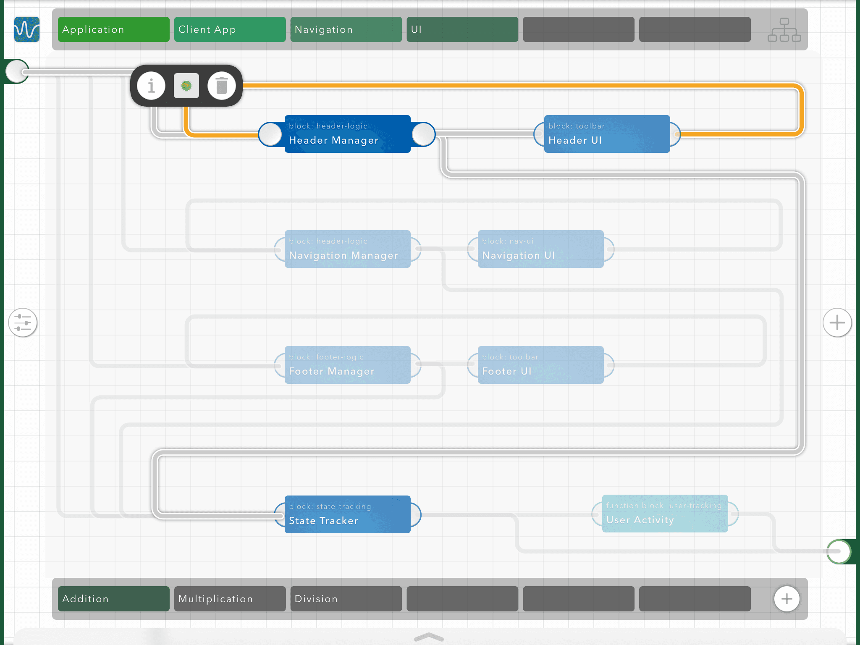The width and height of the screenshot is (860, 645).
Task: Click the Header Manager input port circle
Action: [270, 134]
